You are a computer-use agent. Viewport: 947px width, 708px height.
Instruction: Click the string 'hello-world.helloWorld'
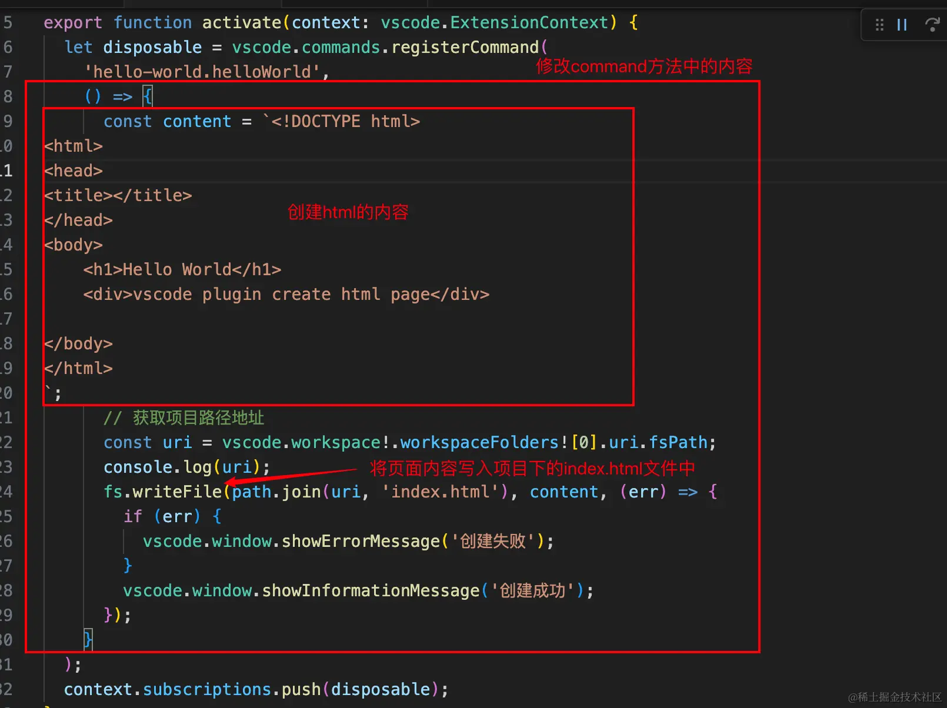pos(202,72)
